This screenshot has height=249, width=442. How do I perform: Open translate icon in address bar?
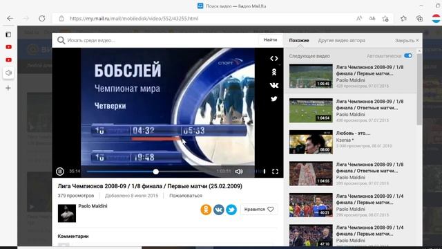[x=372, y=19]
